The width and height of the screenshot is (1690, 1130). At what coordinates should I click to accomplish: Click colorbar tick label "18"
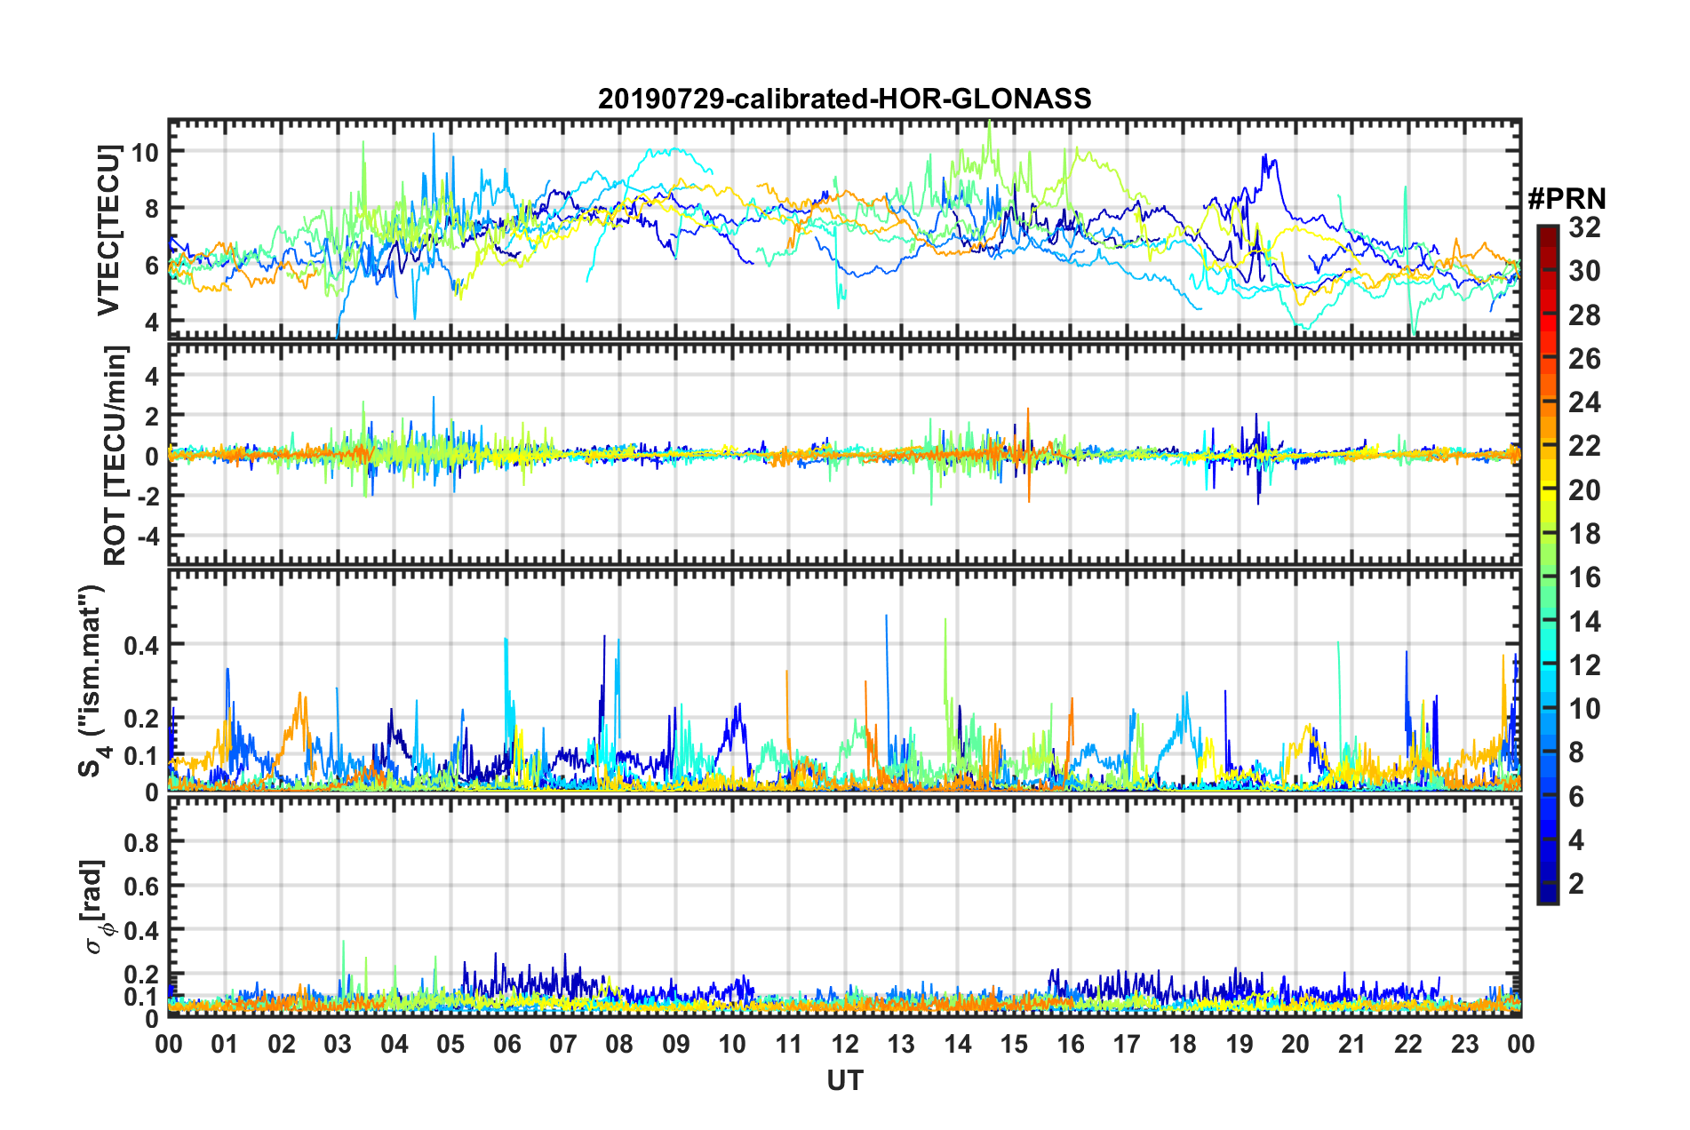tap(1584, 534)
